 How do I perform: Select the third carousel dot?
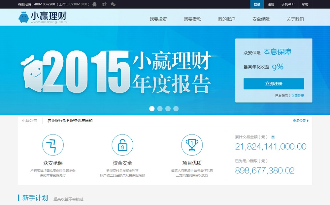(168, 108)
